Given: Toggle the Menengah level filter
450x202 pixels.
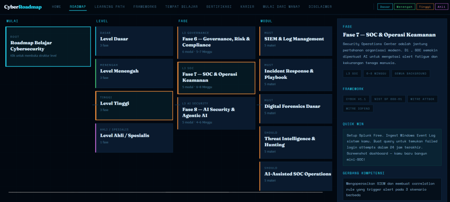Looking at the screenshot, I should [x=405, y=7].
